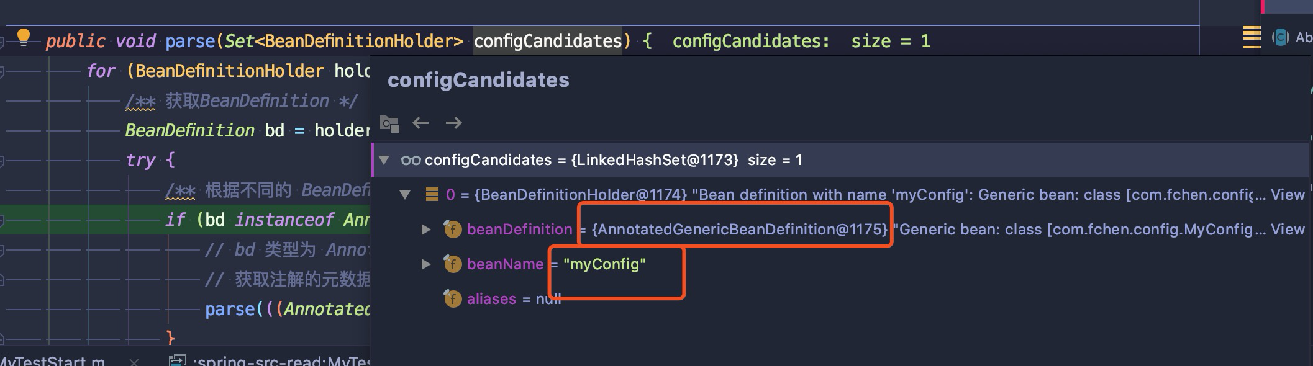1313x366 pixels.
Task: Click the field icon next to beanDefinition
Action: 453,230
